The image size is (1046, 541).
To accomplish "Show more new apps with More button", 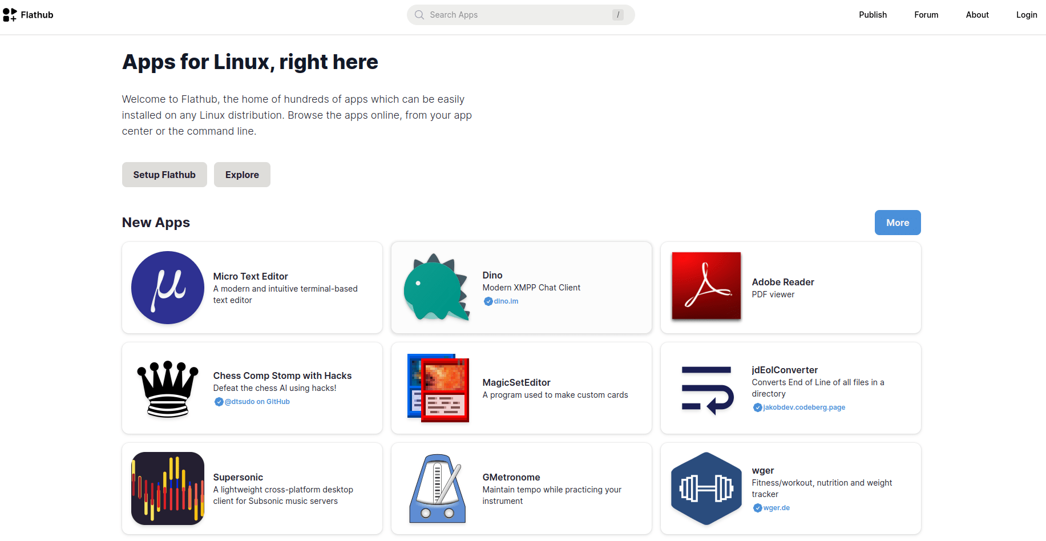I will 897,223.
